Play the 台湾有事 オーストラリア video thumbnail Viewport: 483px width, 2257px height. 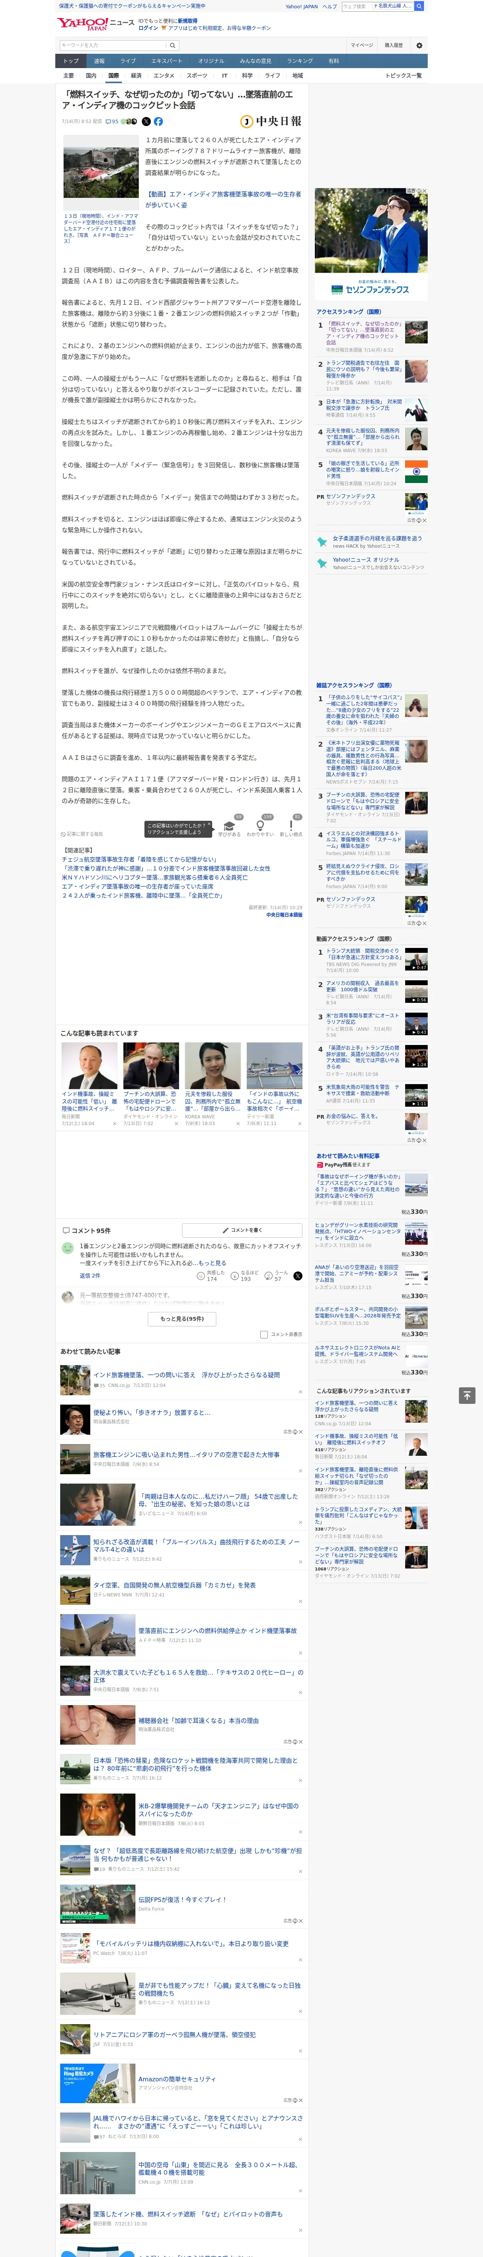coord(416,1024)
